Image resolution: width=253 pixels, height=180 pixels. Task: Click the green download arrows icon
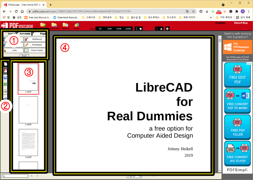[x=5, y=84]
